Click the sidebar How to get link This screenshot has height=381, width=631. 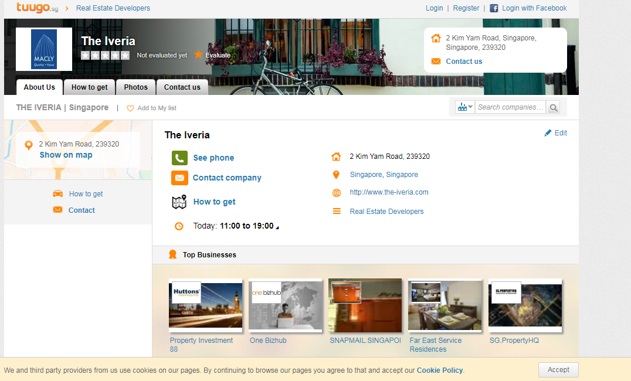point(86,194)
